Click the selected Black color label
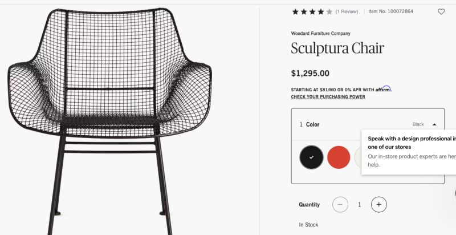 coord(418,124)
